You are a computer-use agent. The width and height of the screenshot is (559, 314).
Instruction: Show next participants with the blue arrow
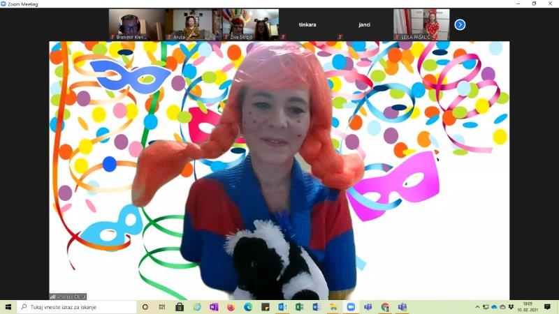460,24
